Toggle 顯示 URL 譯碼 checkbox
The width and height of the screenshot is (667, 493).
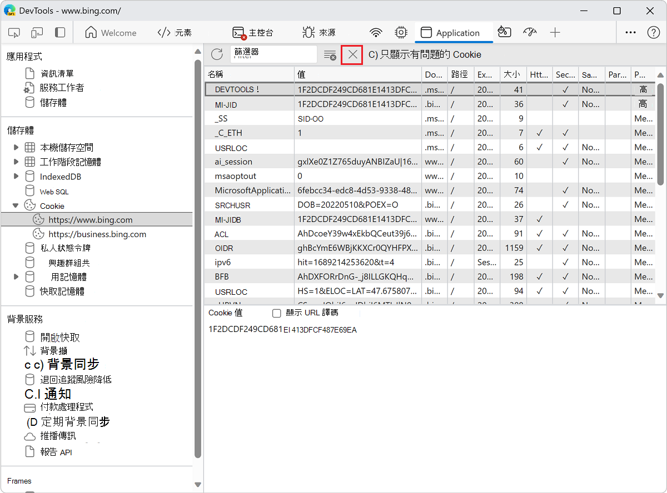pos(276,313)
